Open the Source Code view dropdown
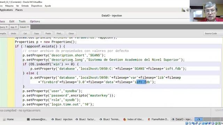 pyautogui.click(x=213, y=33)
